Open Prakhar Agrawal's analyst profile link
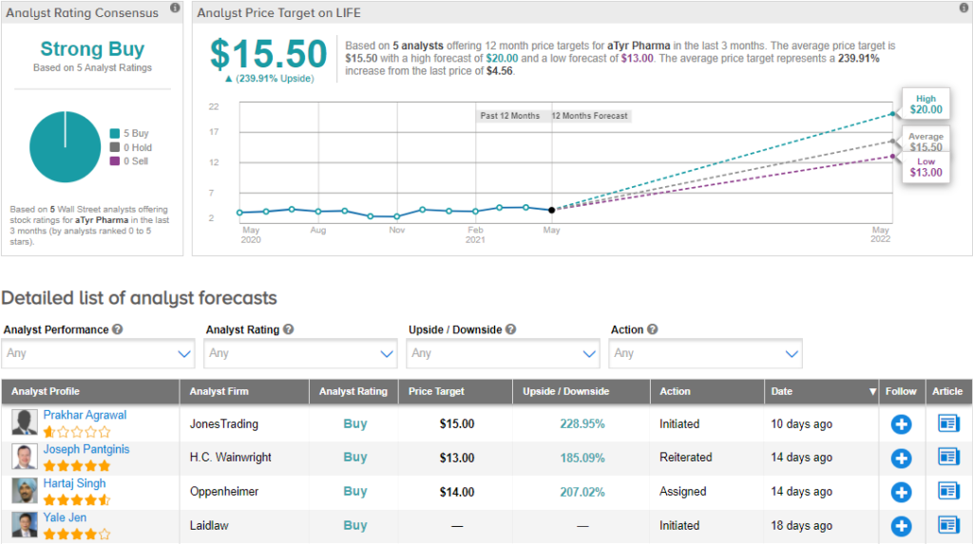The height and width of the screenshot is (544, 973). tap(85, 415)
